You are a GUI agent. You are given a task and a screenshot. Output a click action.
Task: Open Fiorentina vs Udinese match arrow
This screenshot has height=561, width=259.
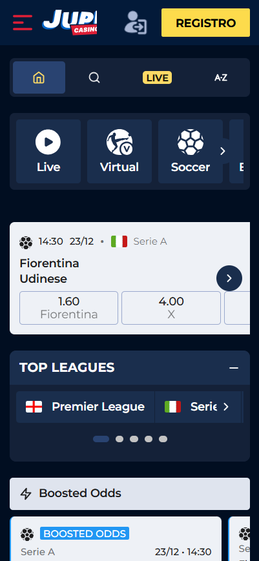(229, 278)
